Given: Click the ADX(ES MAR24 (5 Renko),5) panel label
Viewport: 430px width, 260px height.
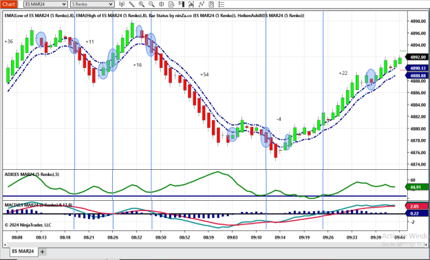Looking at the screenshot, I should 32,175.
